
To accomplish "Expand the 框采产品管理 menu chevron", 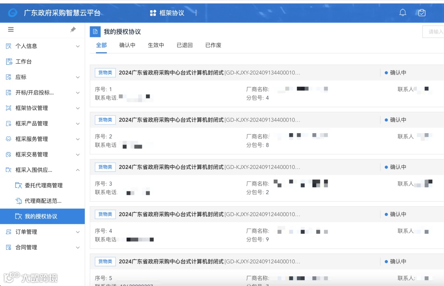I will [x=78, y=123].
